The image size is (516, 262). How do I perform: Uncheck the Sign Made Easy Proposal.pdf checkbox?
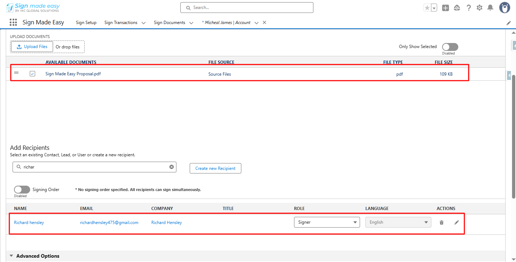(32, 73)
